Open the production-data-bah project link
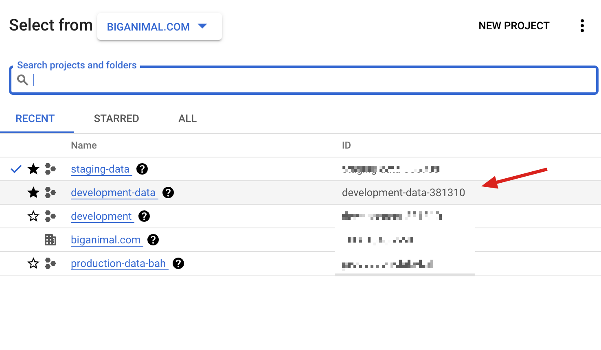601x350 pixels. pos(118,263)
